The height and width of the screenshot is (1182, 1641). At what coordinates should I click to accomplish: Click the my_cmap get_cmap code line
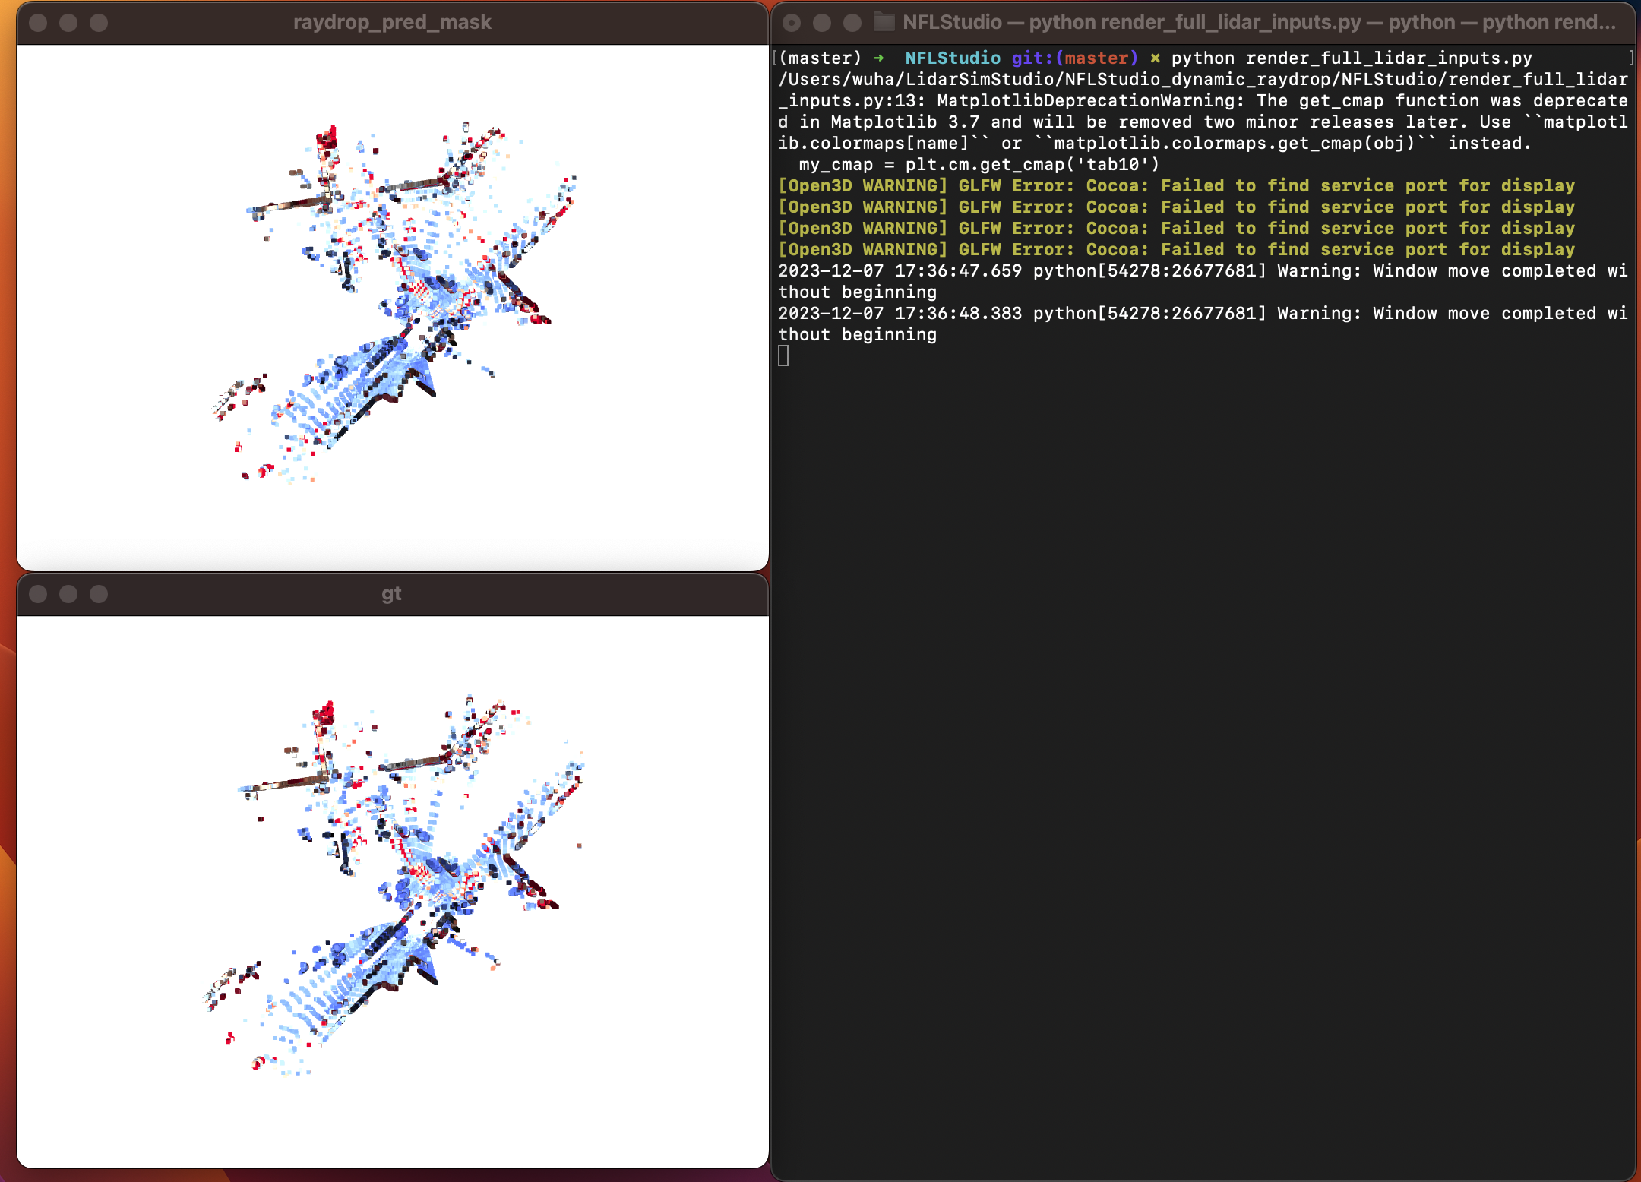point(979,165)
